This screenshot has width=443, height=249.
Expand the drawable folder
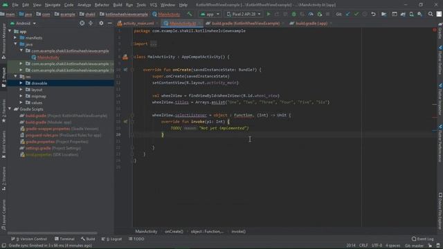(21, 83)
